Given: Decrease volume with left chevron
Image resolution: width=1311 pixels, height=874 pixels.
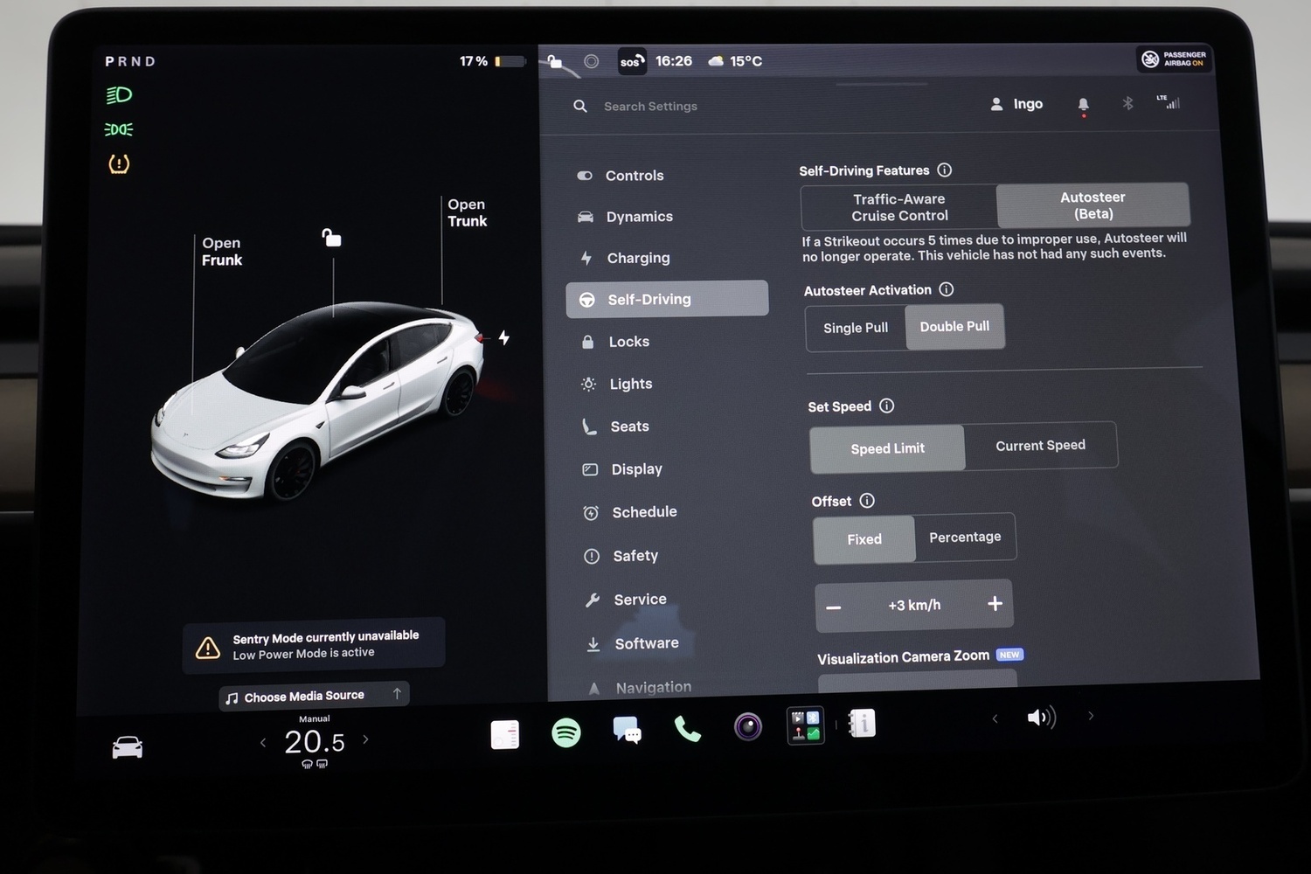Looking at the screenshot, I should (995, 718).
